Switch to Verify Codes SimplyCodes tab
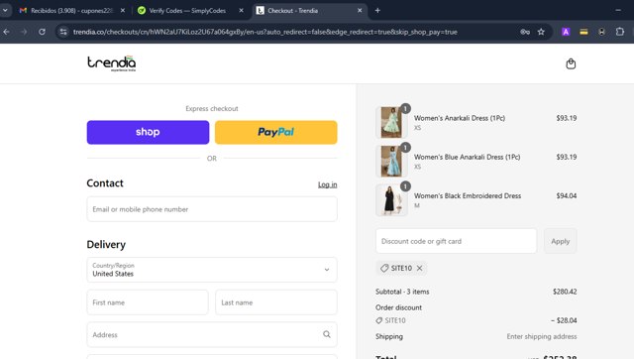 coord(191,11)
